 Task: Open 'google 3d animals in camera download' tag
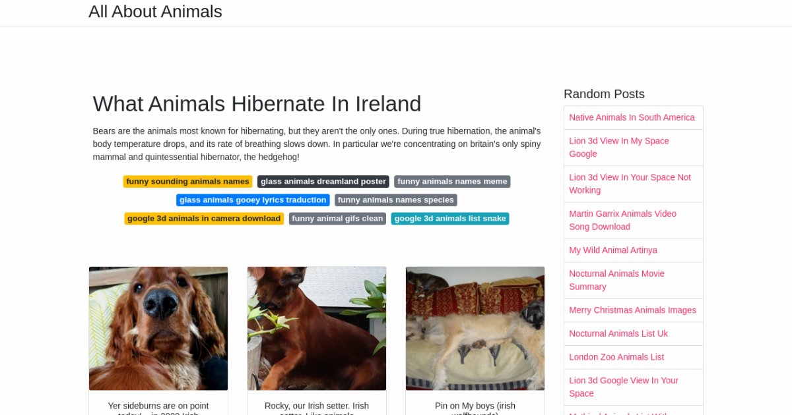204,219
